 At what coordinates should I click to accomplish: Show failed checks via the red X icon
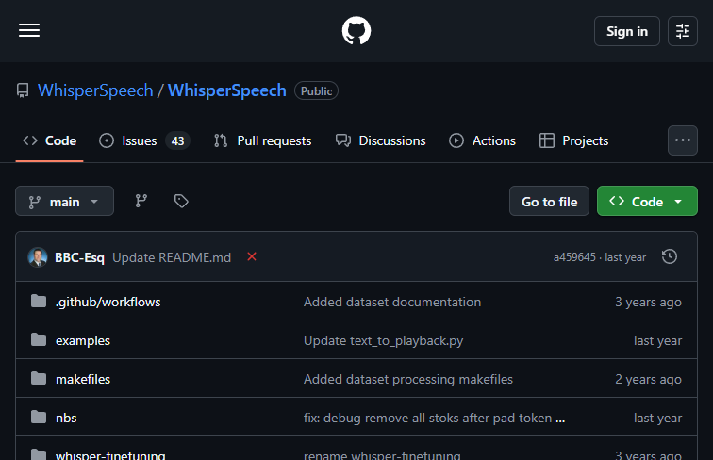pyautogui.click(x=252, y=256)
